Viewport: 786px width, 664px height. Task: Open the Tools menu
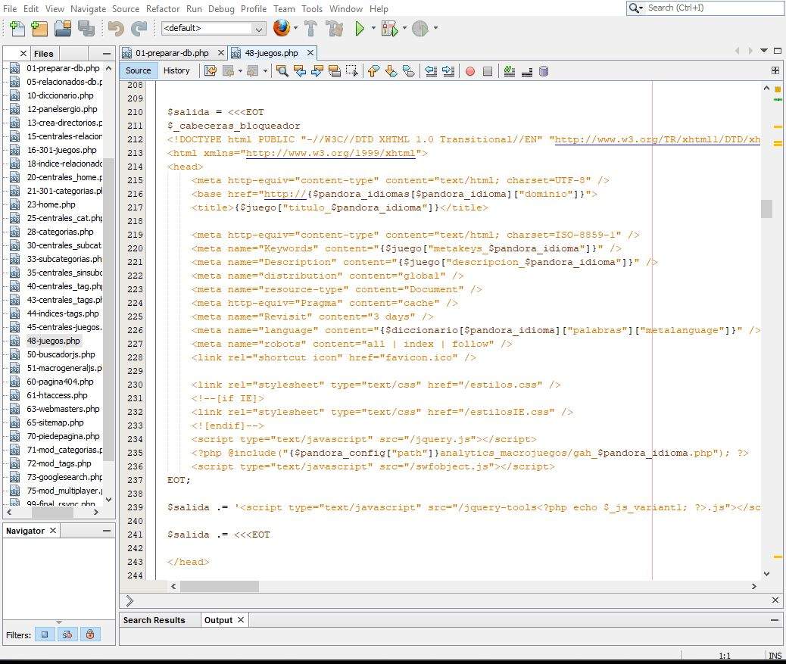pyautogui.click(x=312, y=9)
